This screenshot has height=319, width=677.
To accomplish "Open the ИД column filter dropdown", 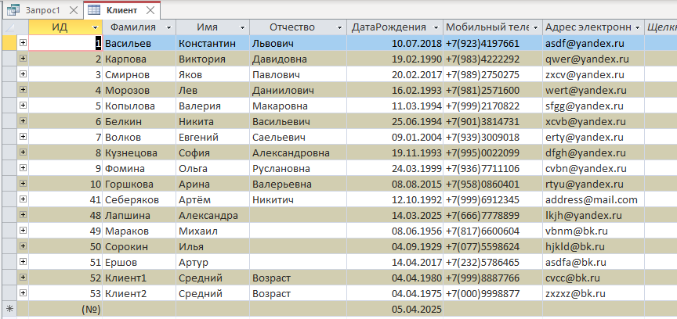I will click(x=96, y=27).
